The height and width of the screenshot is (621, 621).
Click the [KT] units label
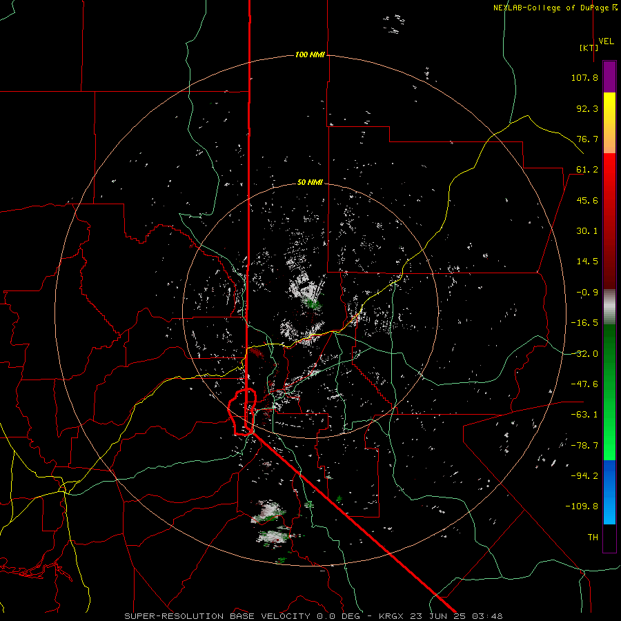point(589,48)
